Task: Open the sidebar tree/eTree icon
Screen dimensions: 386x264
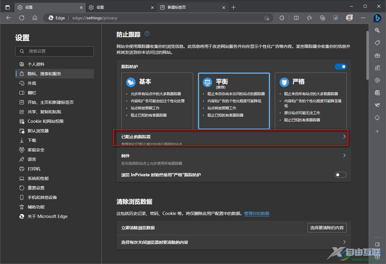Action: [377, 118]
